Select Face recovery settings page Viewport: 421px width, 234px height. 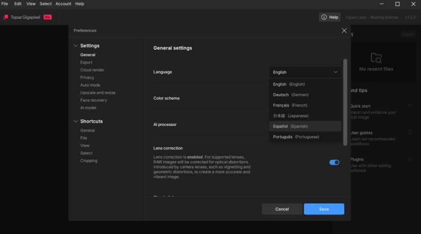point(94,100)
